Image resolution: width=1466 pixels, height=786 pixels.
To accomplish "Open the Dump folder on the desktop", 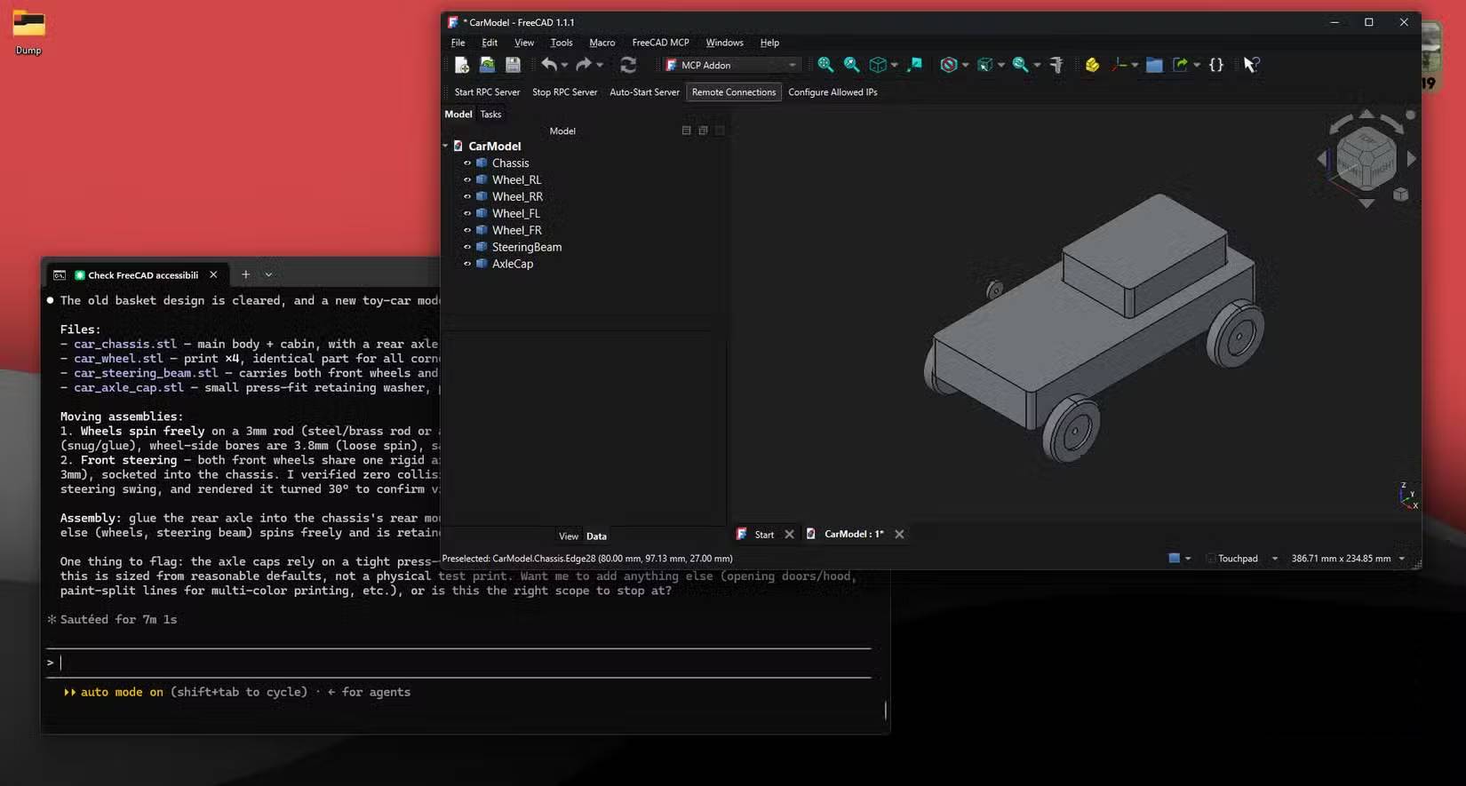I will (x=28, y=32).
